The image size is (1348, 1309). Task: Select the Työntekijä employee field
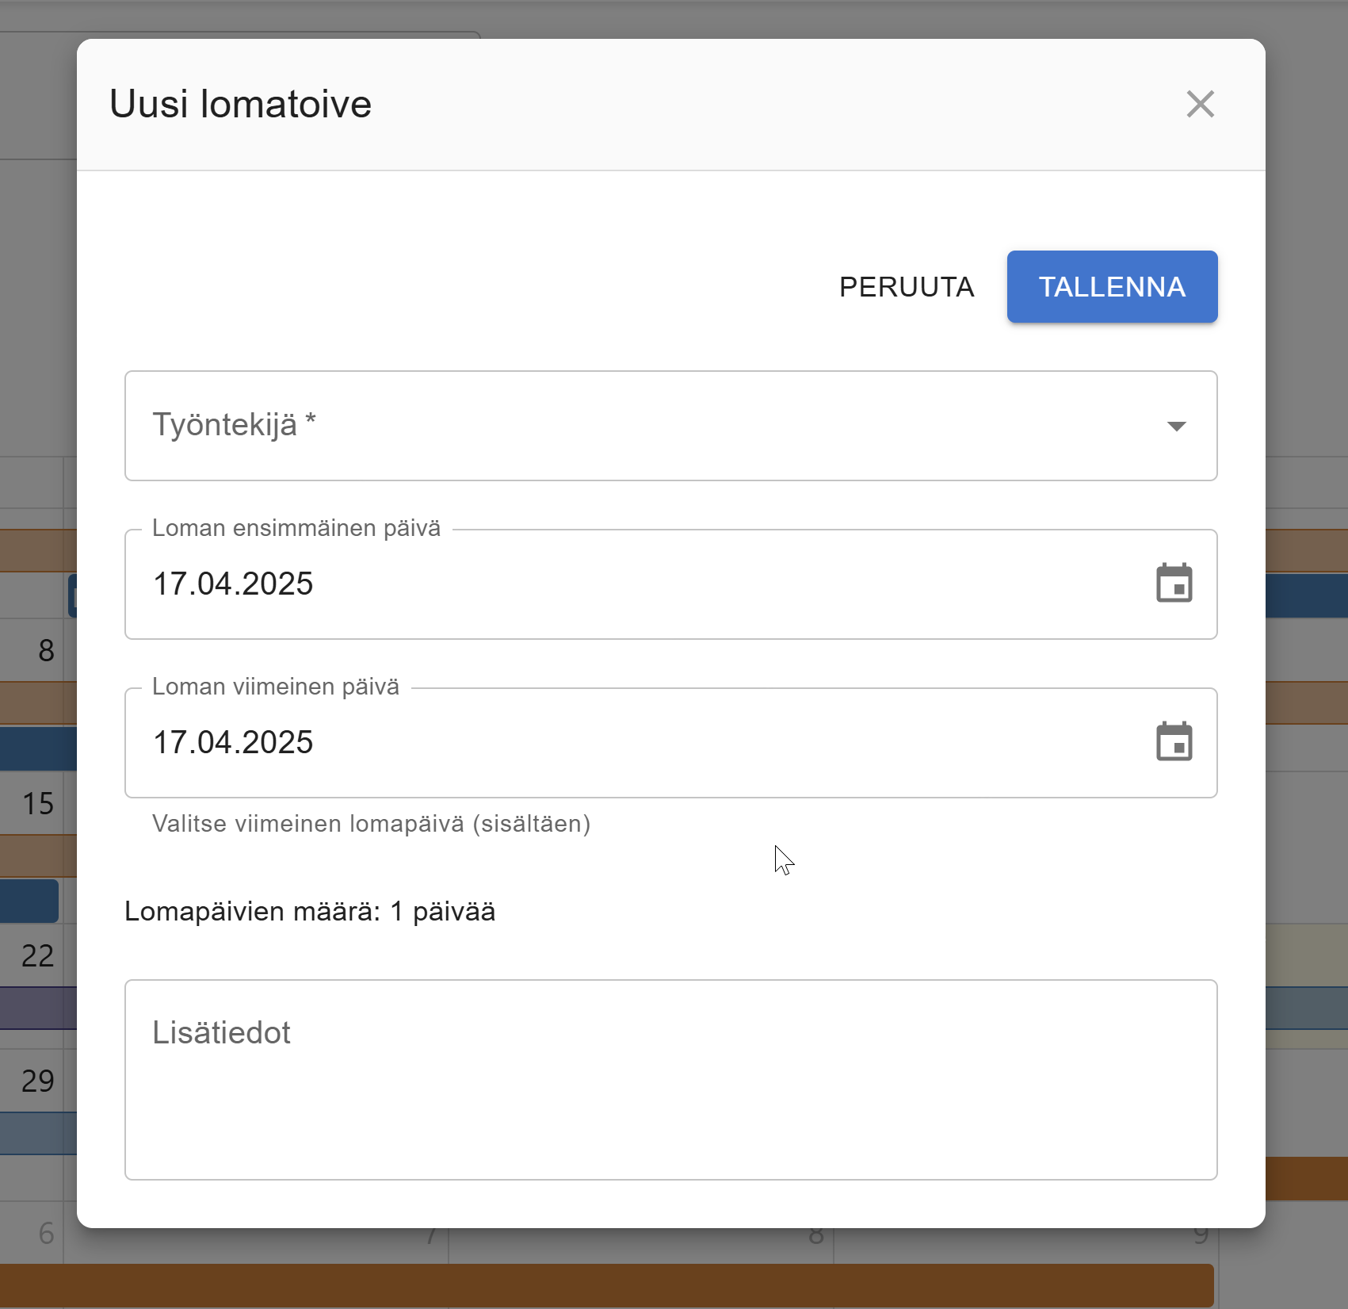point(634,426)
